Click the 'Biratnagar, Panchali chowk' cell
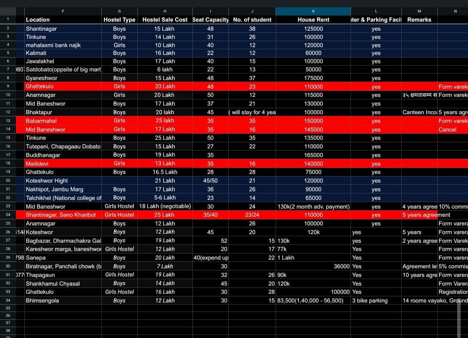 tap(63, 267)
